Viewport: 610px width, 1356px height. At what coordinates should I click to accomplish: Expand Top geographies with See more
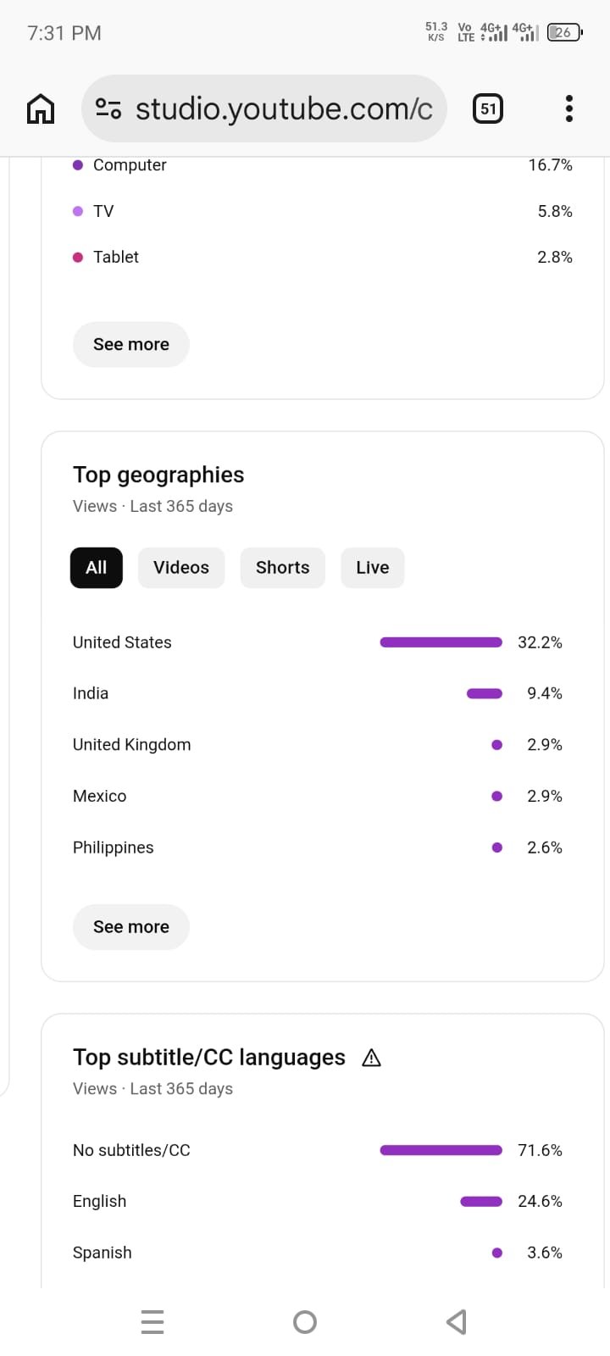tap(131, 926)
